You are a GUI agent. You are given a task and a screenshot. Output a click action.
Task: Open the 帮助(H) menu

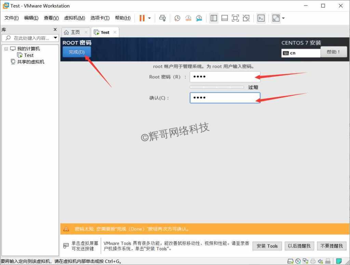(123, 18)
